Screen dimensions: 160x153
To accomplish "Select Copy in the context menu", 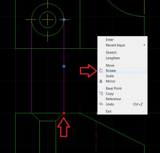I will point(122,94).
